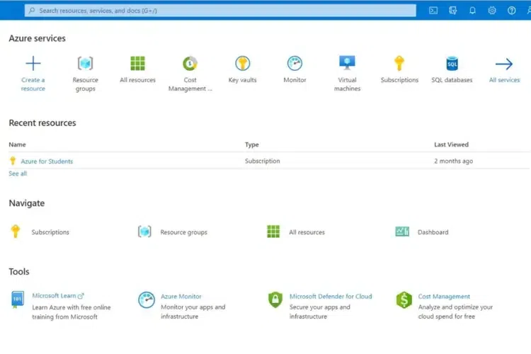Click the search magnifier icon
Image resolution: width=531 pixels, height=354 pixels.
(32, 11)
